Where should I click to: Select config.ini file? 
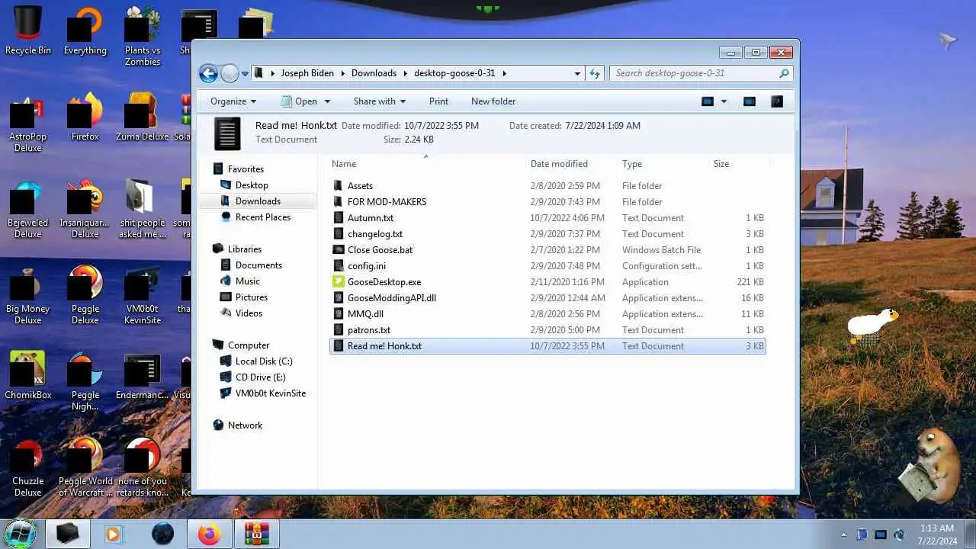point(366,266)
